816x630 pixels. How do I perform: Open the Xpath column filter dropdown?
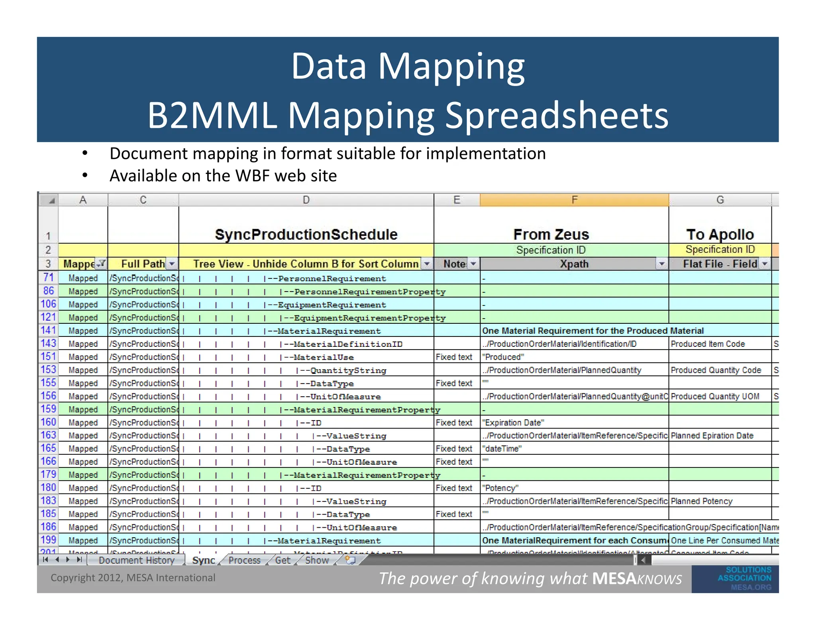pos(662,263)
